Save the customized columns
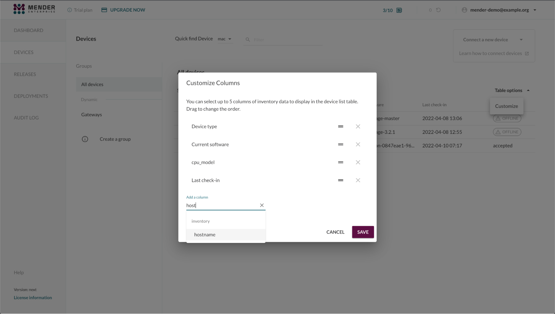This screenshot has width=555, height=314. point(363,232)
